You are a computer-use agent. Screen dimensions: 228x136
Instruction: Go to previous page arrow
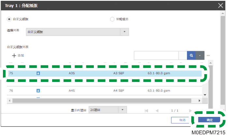pos(157,111)
